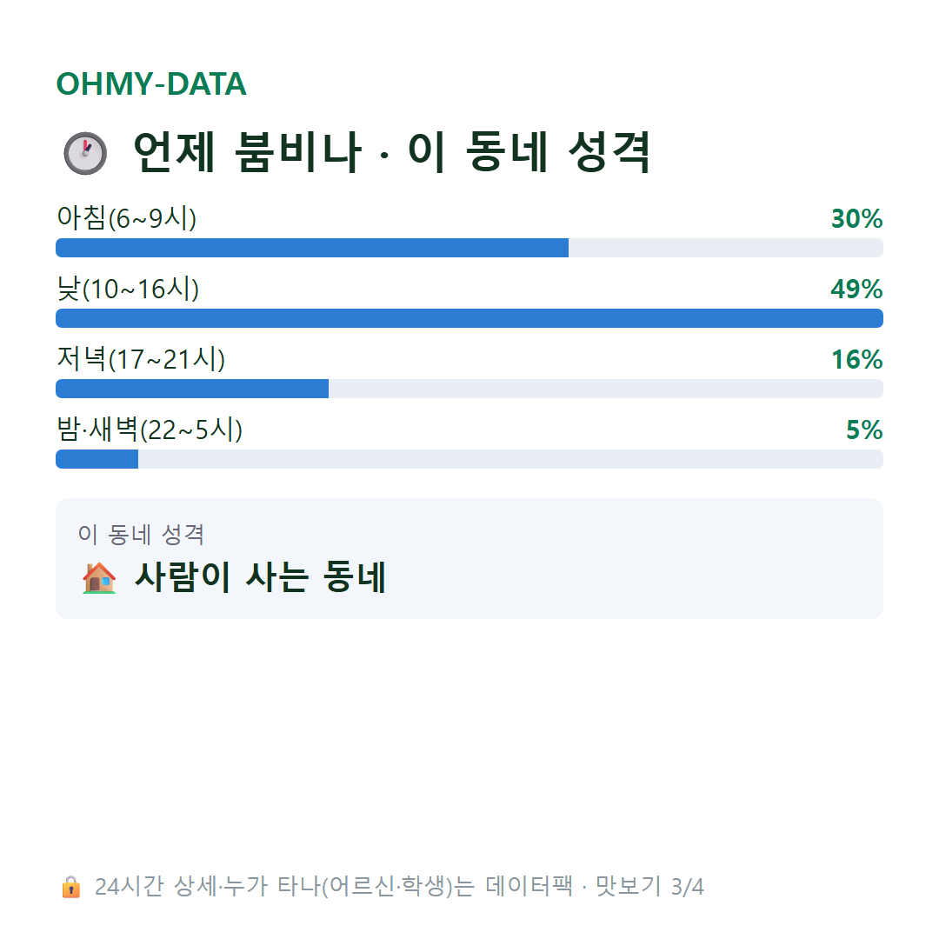Select the 저녁(17~21시) label
Screen dimensions: 939x939
141,359
